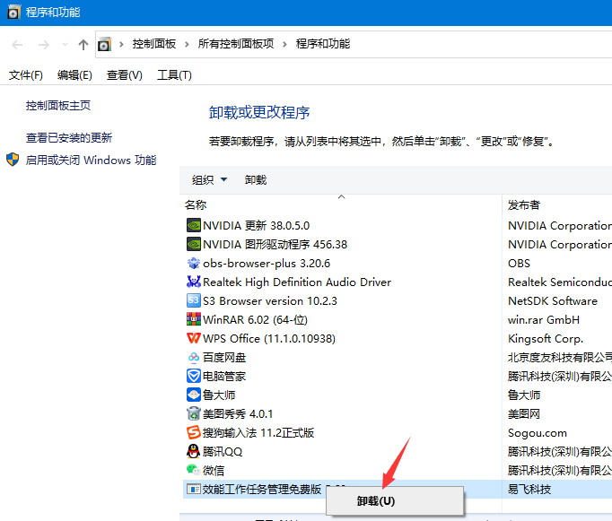Click the WPS Office icon
The width and height of the screenshot is (612, 521).
[x=194, y=338]
